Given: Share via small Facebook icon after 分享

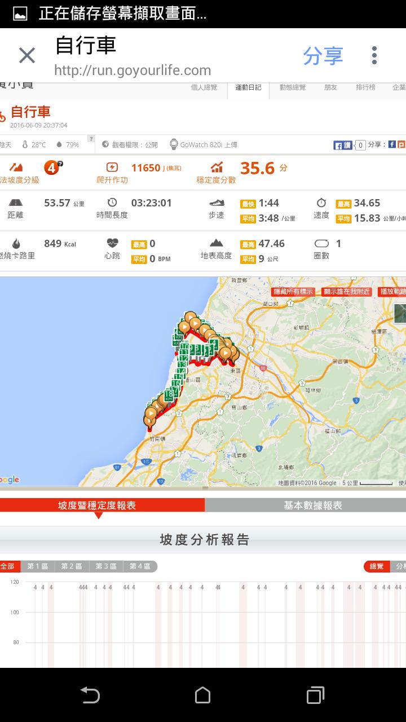Looking at the screenshot, I should coord(391,144).
